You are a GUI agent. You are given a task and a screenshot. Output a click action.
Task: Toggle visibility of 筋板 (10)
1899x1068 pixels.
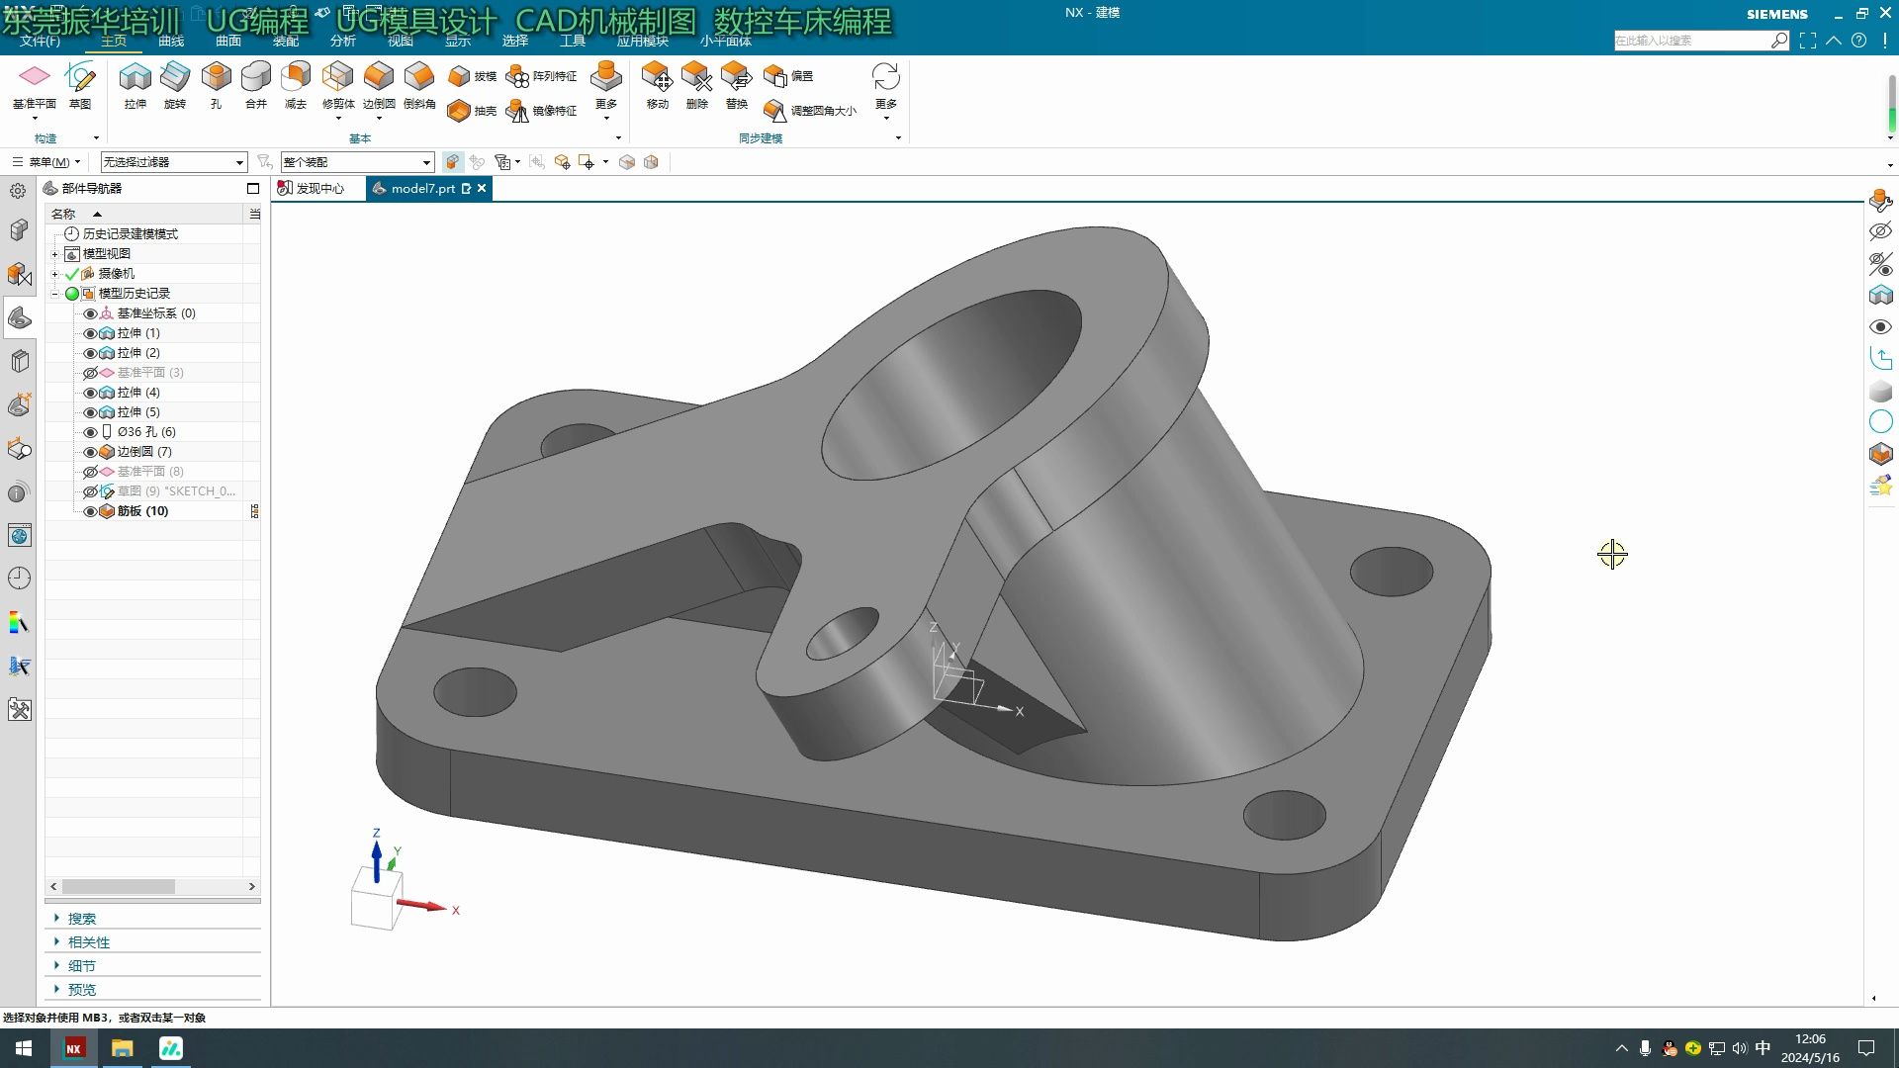90,511
